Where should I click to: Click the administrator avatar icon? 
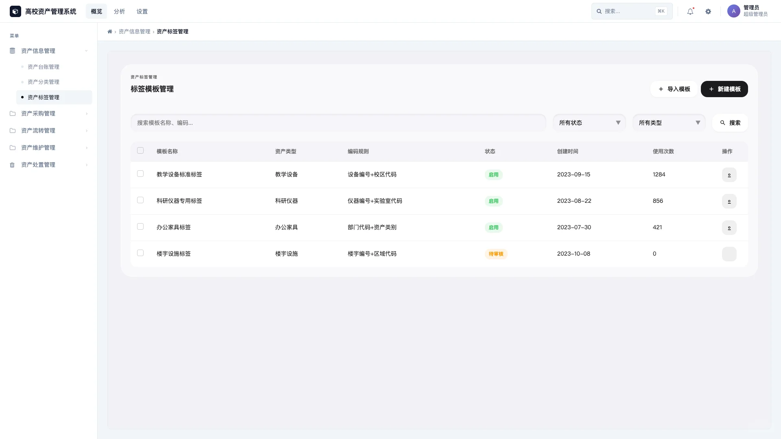(733, 11)
